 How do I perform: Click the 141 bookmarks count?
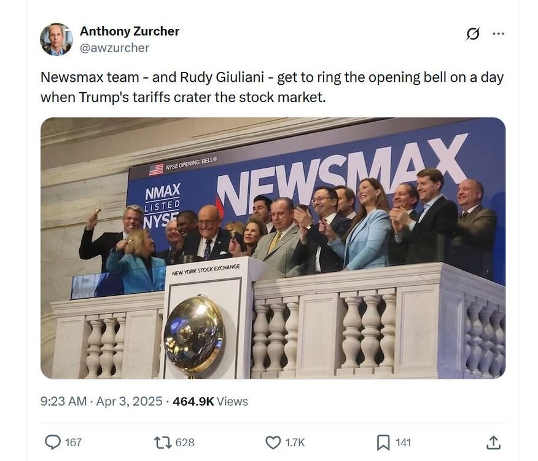click(403, 443)
